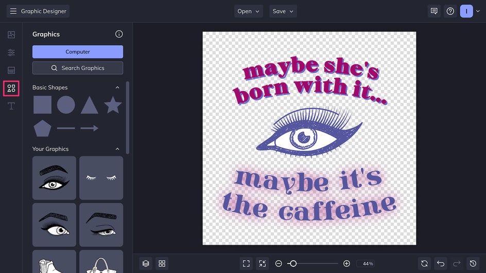486x273 pixels.
Task: Zoom in with the plus icon
Action: (346, 263)
